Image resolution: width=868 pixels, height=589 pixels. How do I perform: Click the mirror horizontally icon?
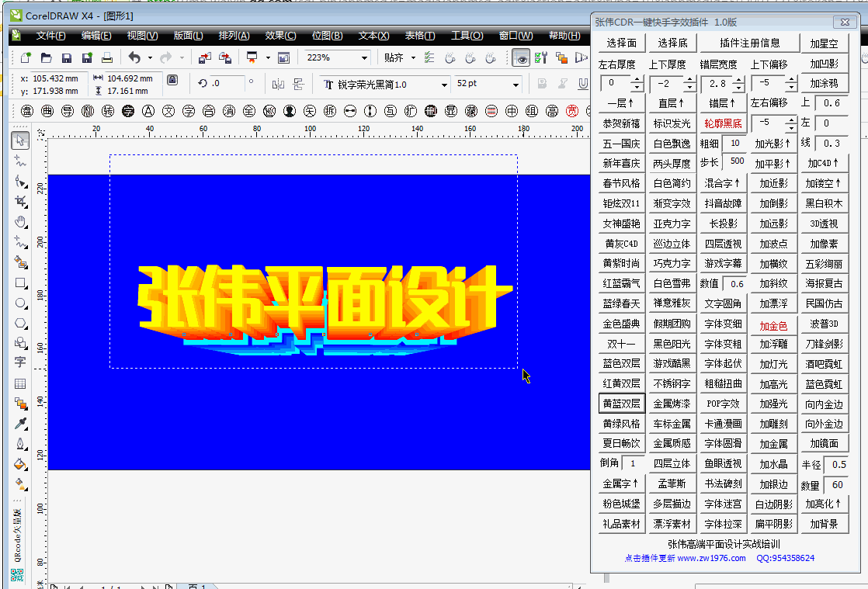278,84
